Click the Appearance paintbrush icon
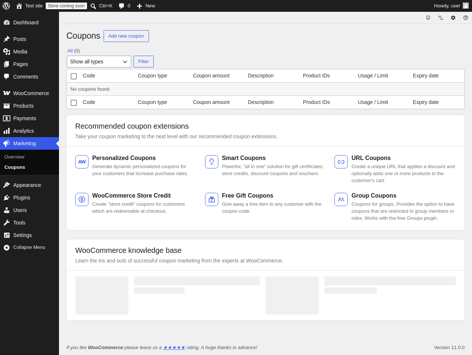This screenshot has height=355, width=472. tap(7, 185)
